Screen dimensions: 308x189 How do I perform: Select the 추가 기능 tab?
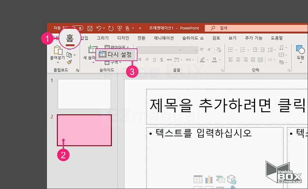tap(254, 38)
